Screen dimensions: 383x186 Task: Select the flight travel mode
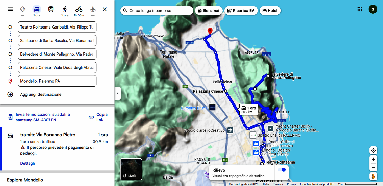coord(93,9)
